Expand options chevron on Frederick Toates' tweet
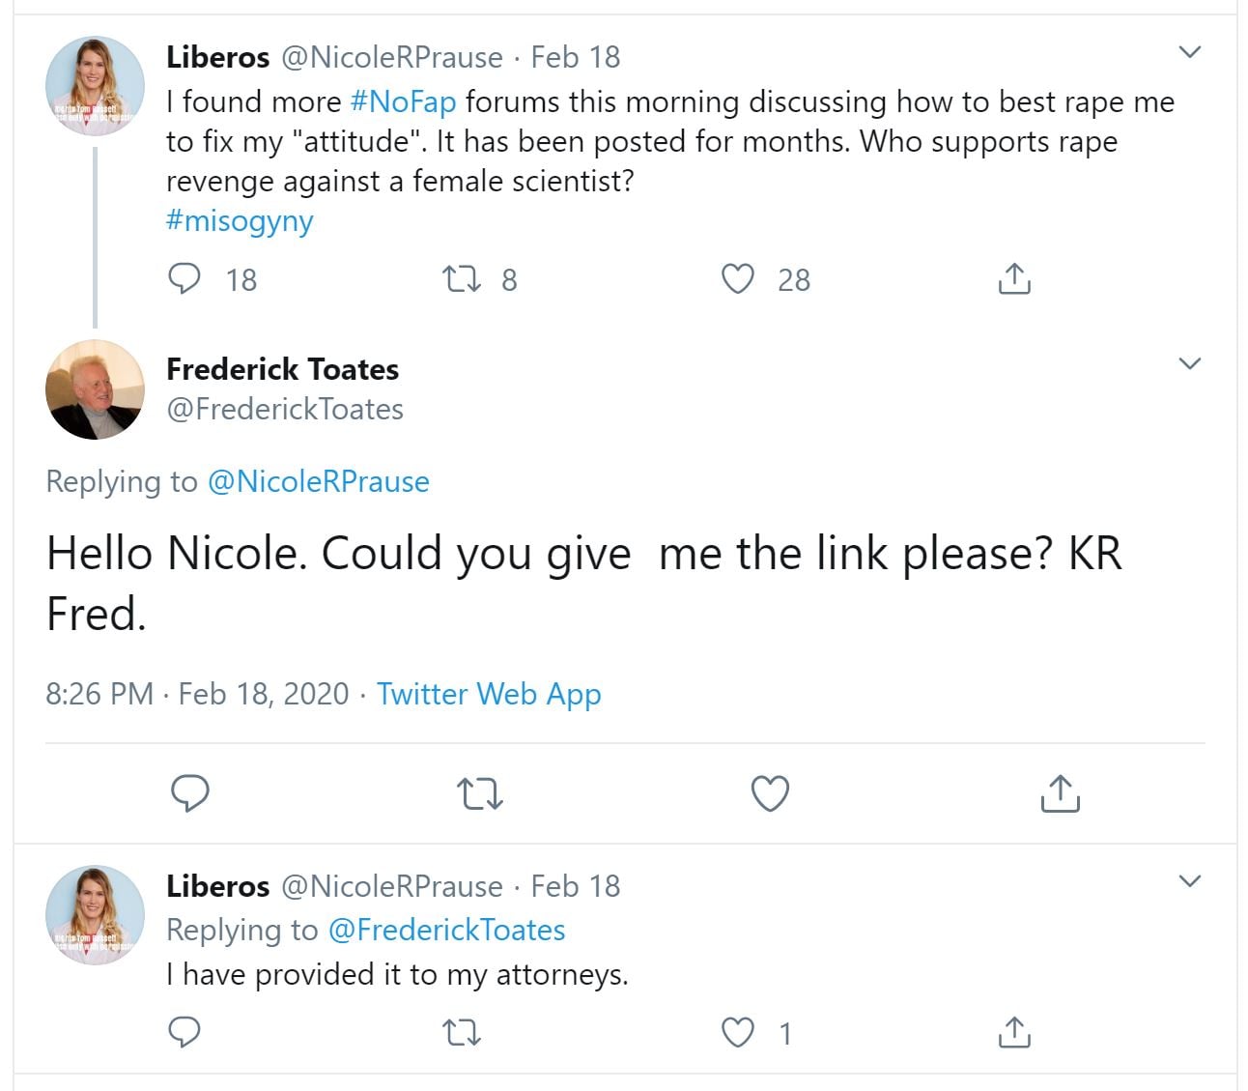 tap(1190, 364)
